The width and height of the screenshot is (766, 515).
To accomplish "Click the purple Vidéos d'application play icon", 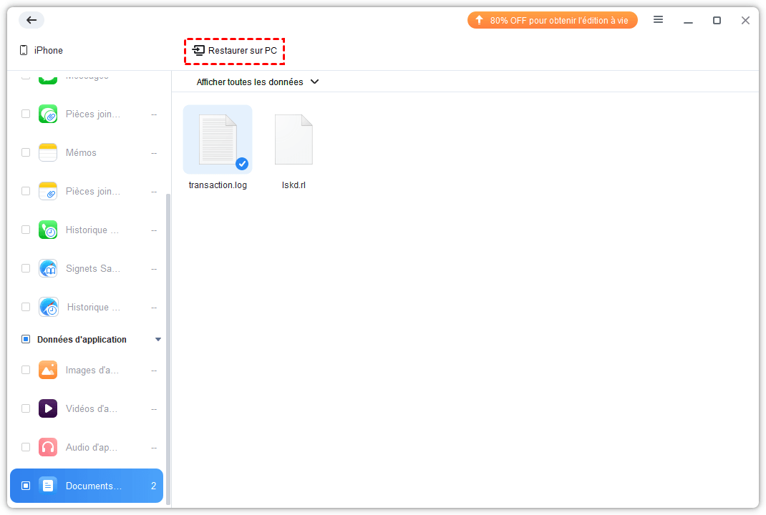I will [x=48, y=408].
